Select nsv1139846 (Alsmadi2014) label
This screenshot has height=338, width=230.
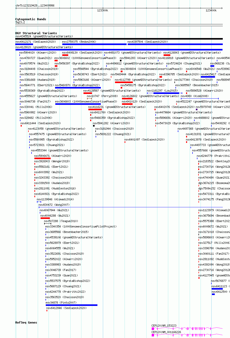[55, 199]
